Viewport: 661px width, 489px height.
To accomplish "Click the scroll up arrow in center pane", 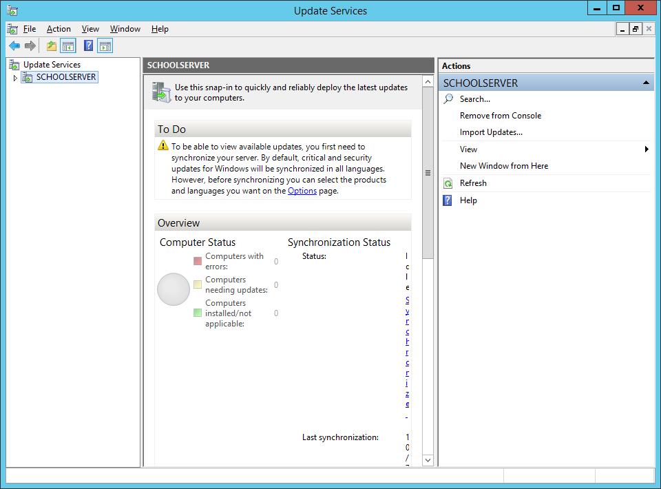I will pos(428,81).
